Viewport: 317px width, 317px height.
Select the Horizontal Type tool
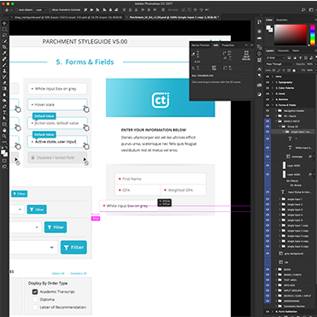(4, 112)
